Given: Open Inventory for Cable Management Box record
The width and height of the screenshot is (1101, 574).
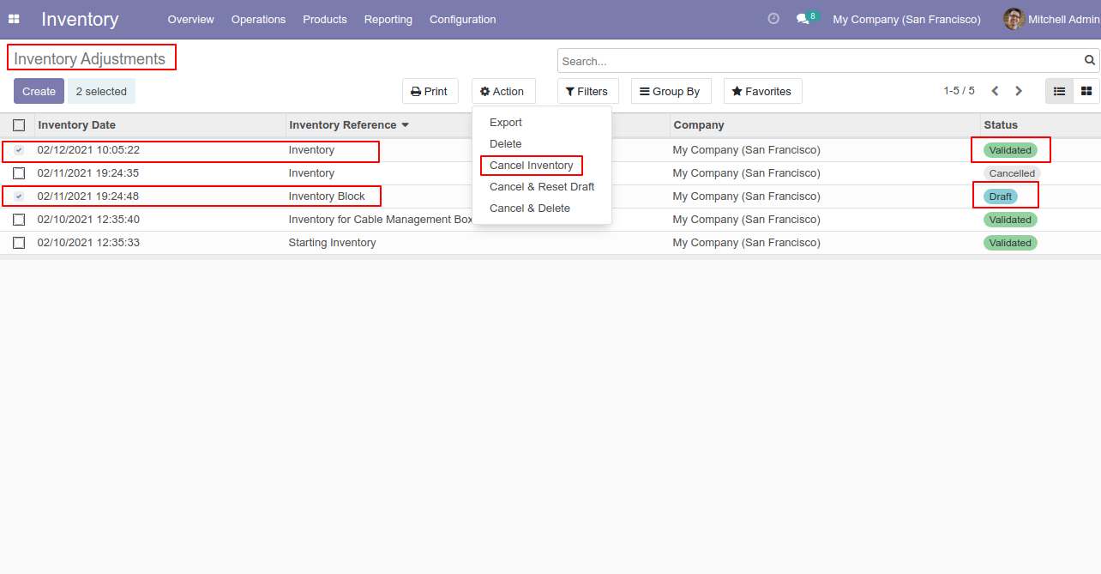Looking at the screenshot, I should point(381,220).
